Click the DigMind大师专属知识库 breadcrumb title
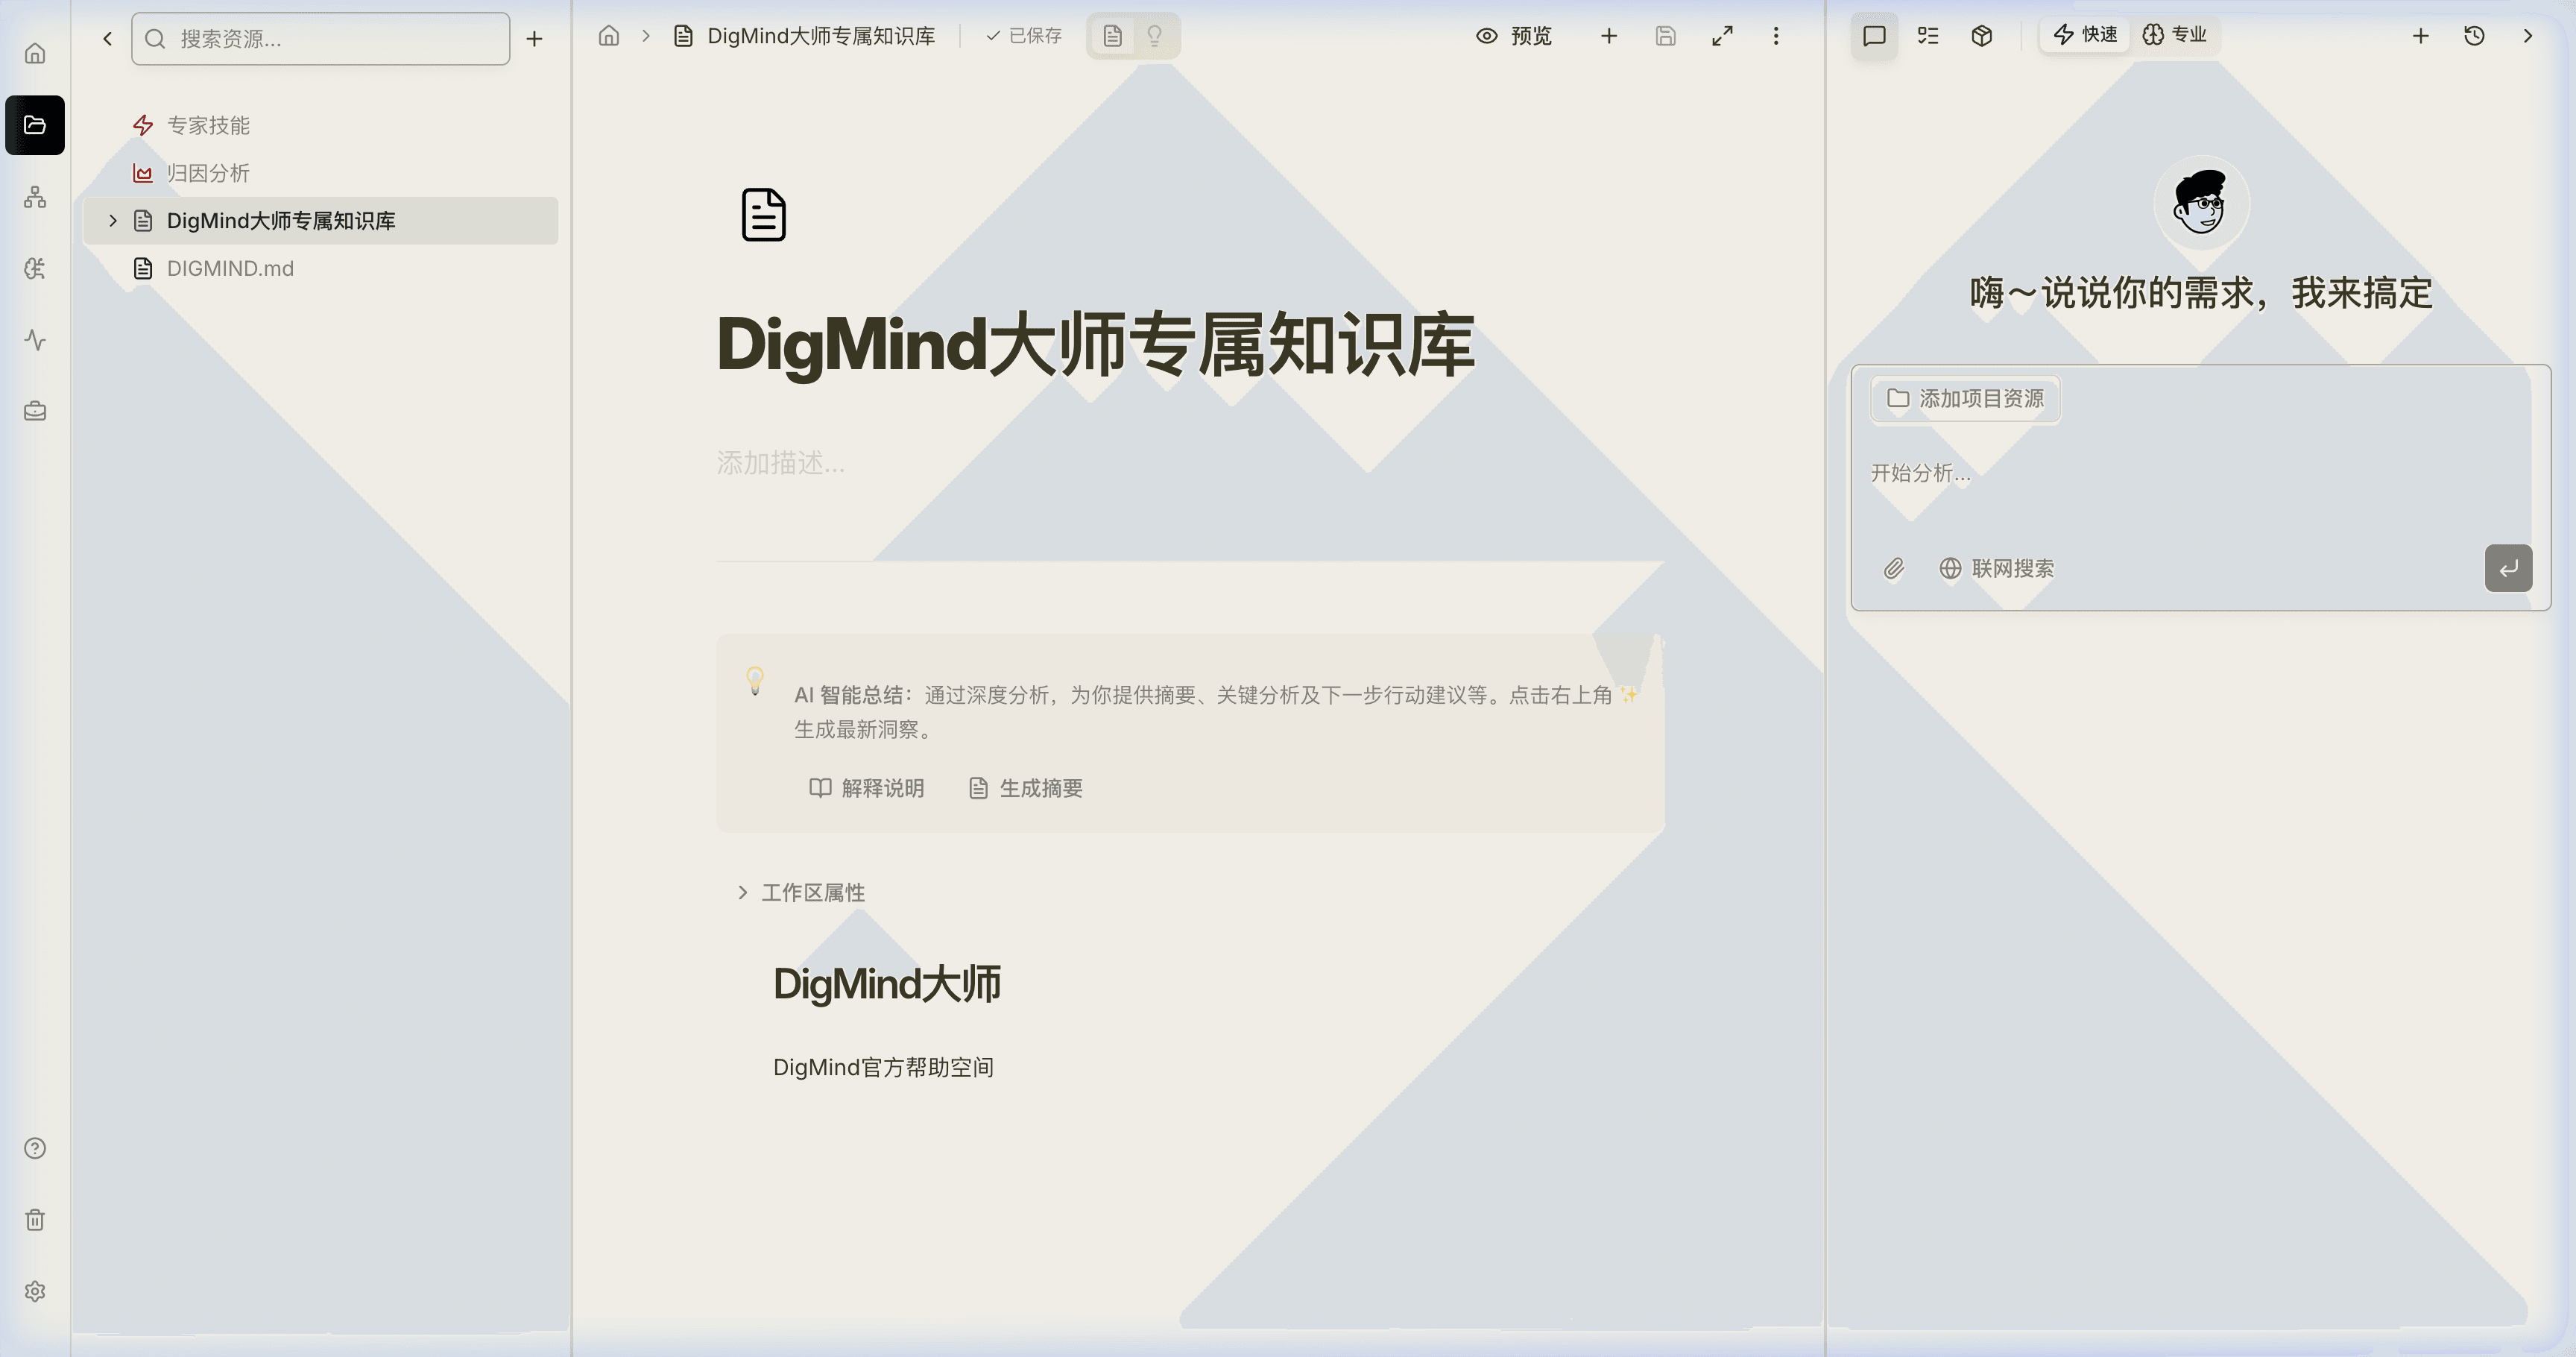 (x=821, y=36)
